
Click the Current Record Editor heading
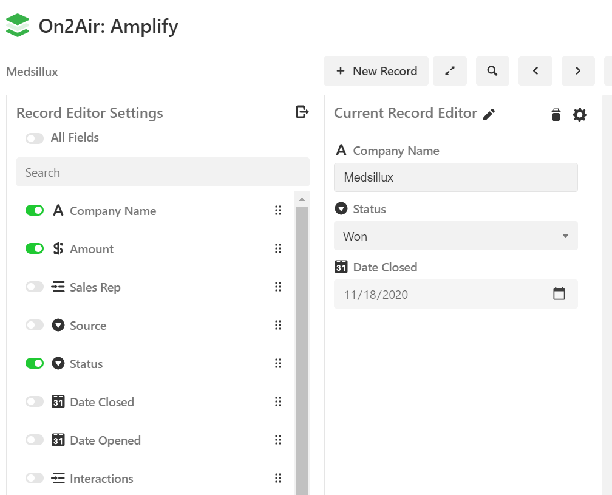(405, 113)
